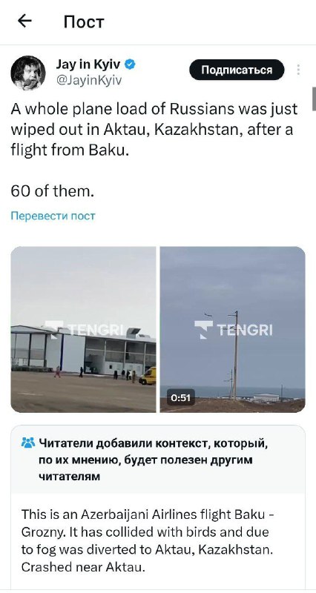The width and height of the screenshot is (316, 593).
Task: Open the left terminal building video thumbnail
Action: [83, 329]
